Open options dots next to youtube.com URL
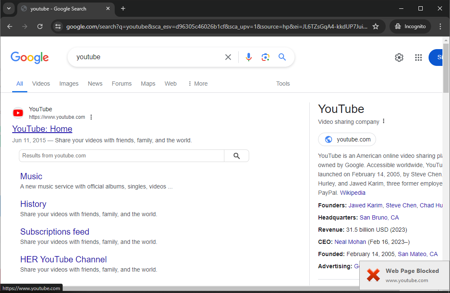 pos(91,117)
